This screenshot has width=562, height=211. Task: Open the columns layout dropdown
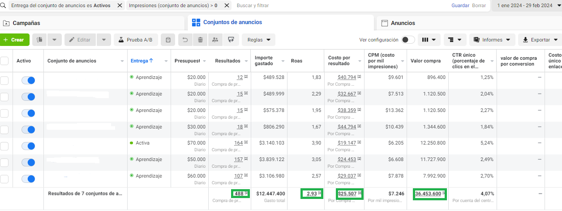[x=429, y=40]
